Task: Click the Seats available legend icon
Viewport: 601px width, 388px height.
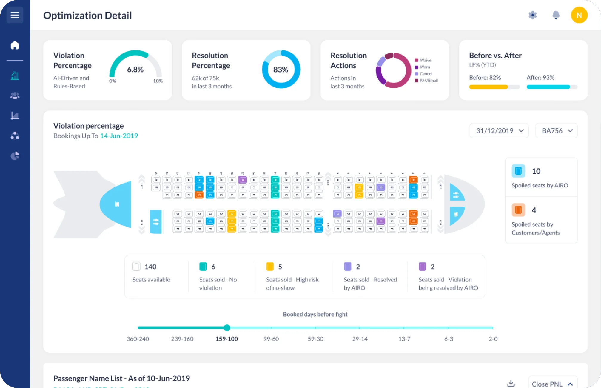Action: click(136, 267)
